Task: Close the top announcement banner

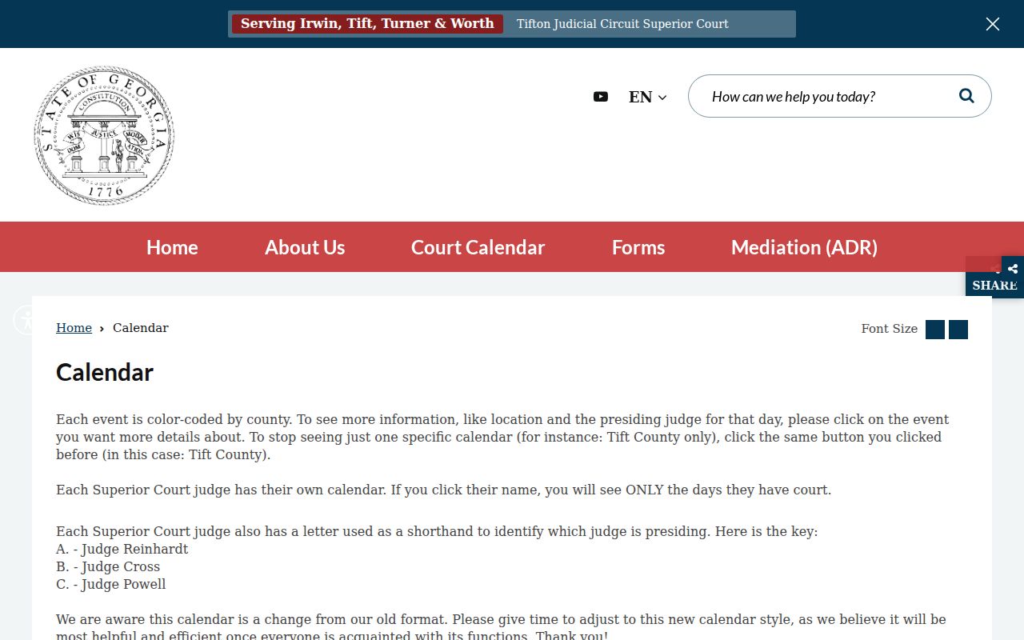Action: point(993,24)
